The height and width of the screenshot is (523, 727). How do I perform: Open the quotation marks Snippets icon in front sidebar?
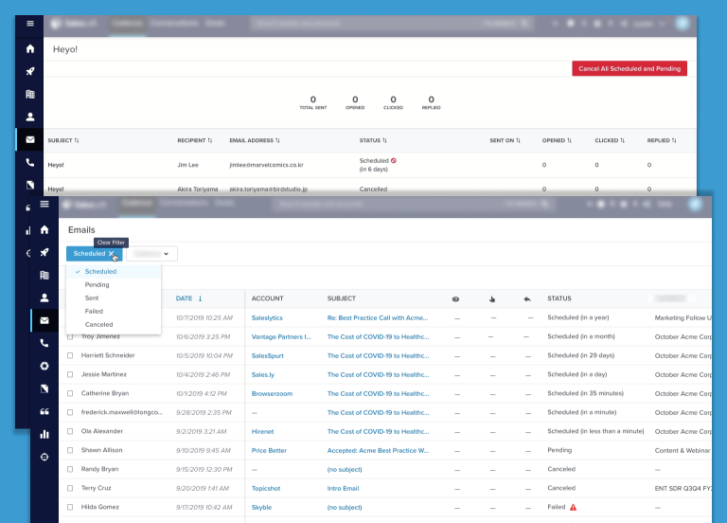[x=44, y=411]
